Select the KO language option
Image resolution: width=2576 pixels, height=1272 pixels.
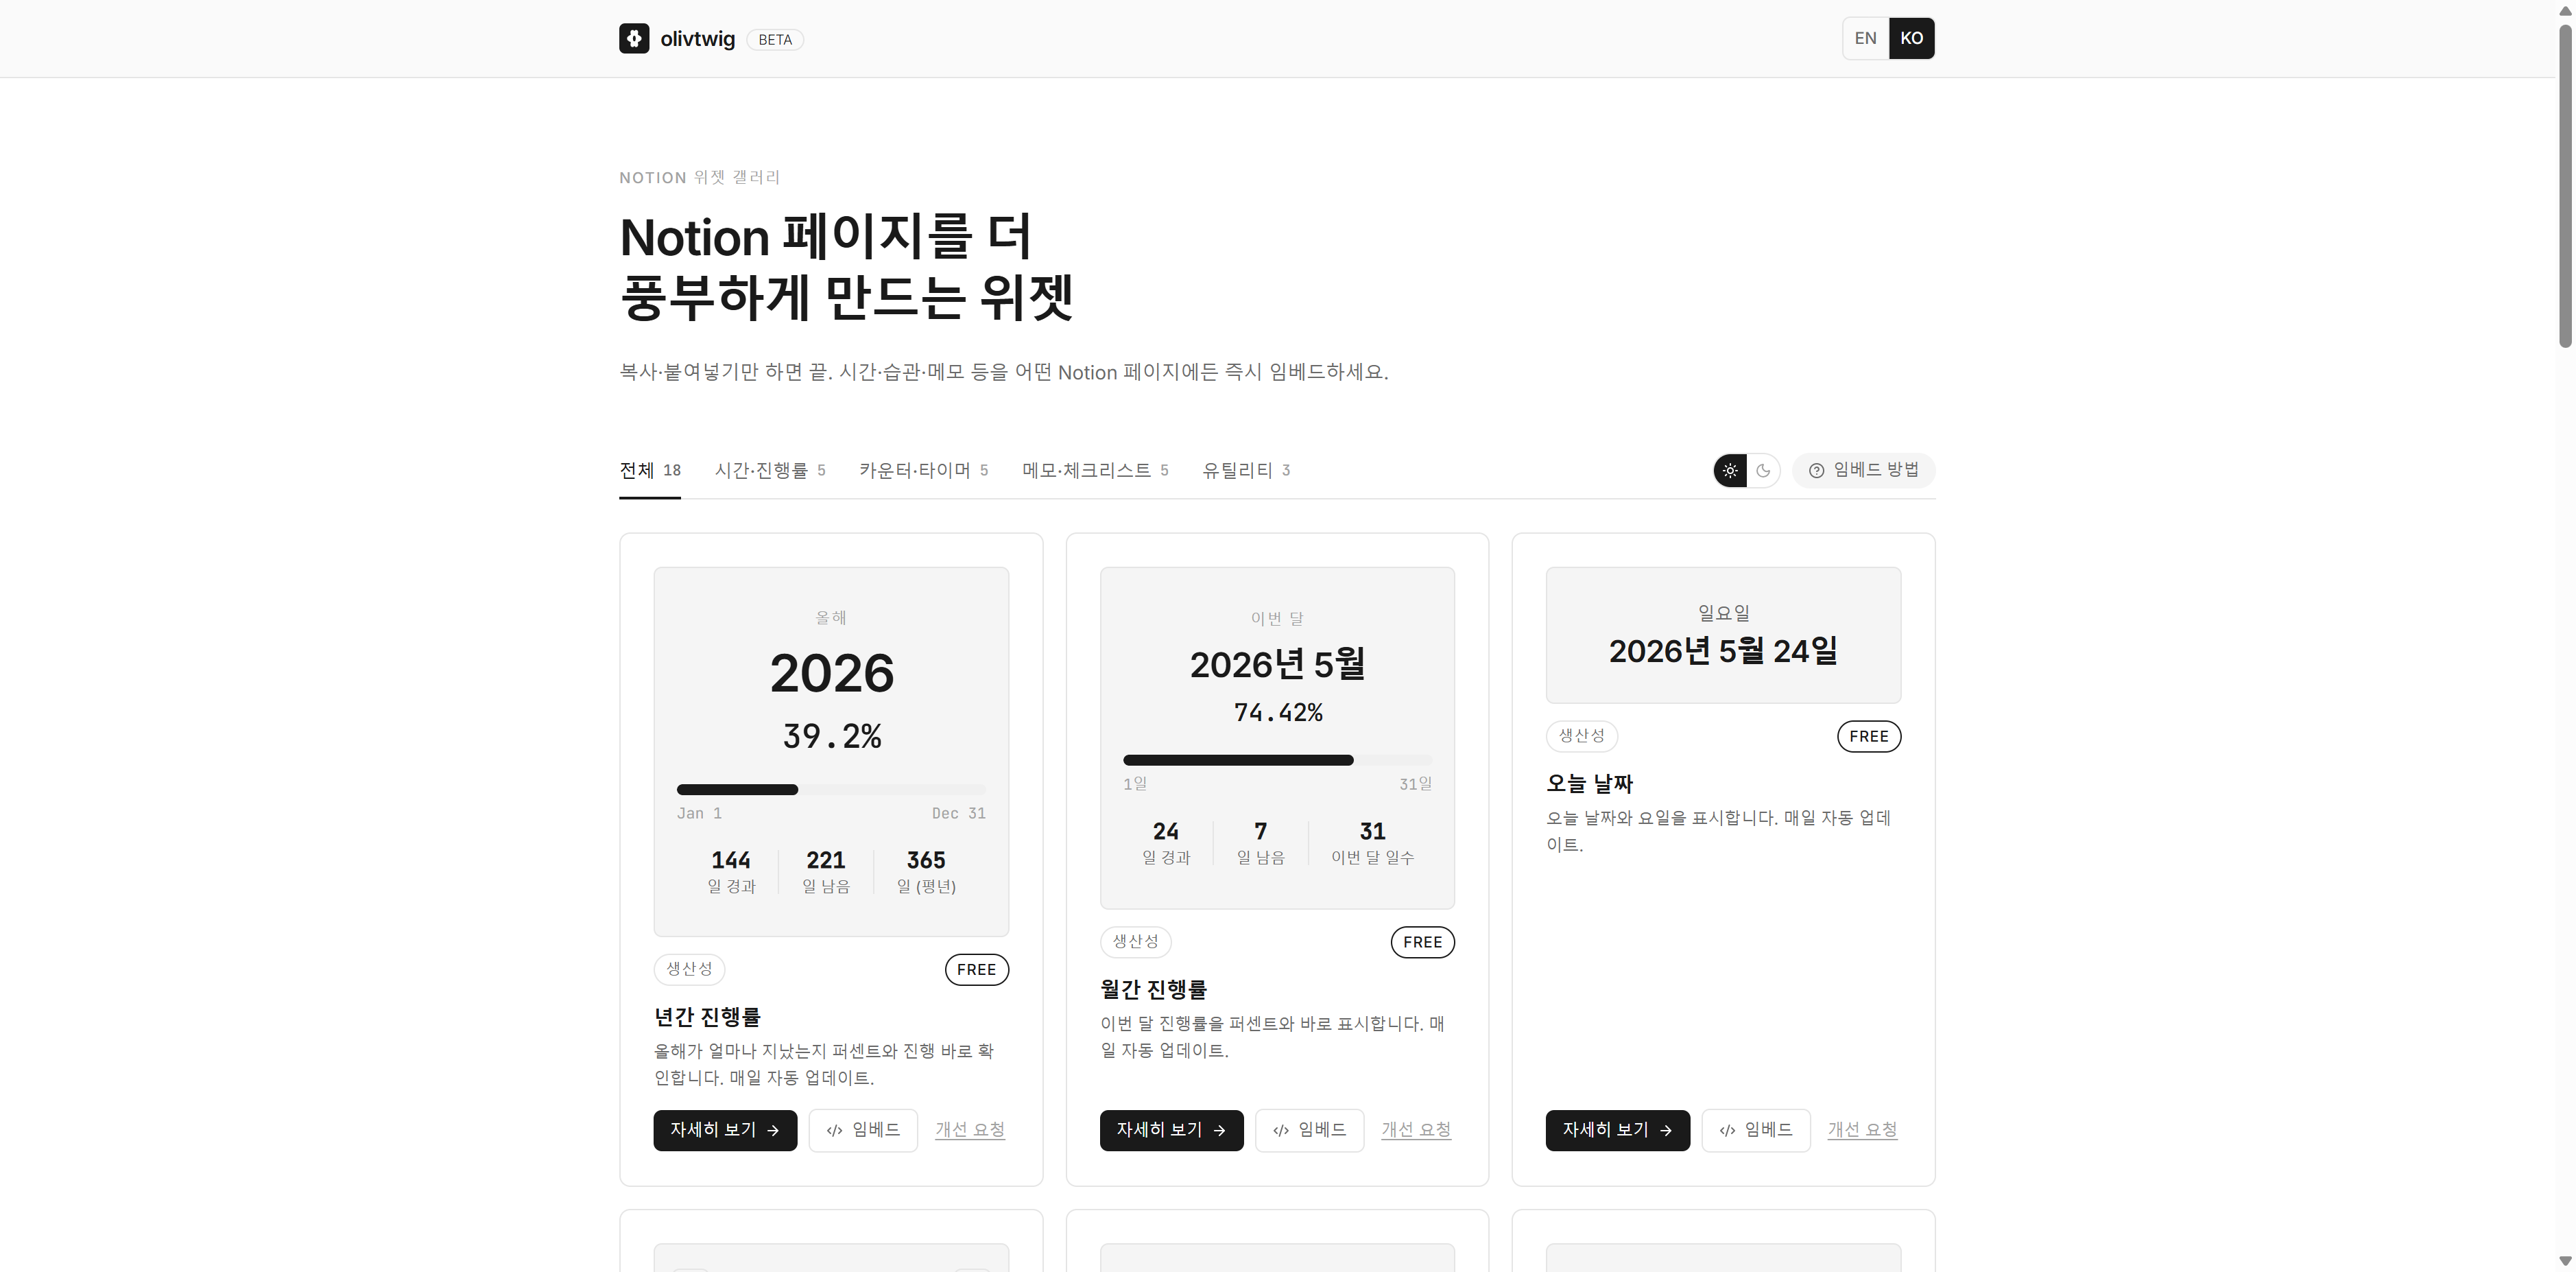[1911, 38]
